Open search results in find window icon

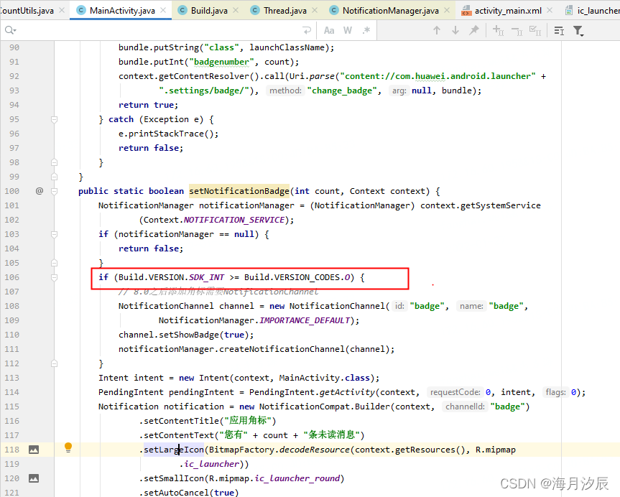point(559,30)
